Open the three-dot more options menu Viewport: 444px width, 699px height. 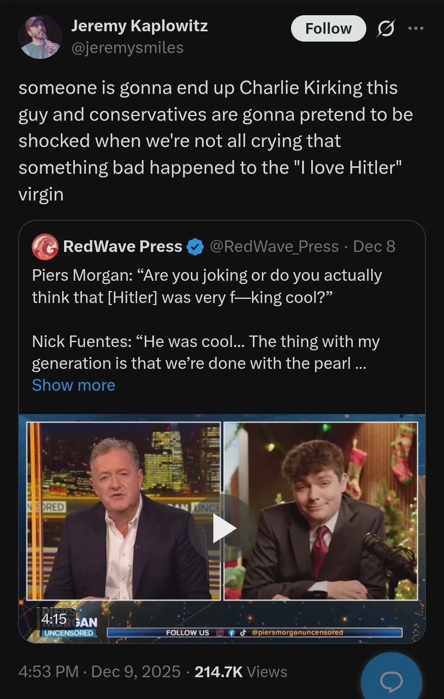point(416,28)
